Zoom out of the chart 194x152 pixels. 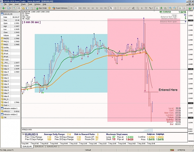pos(175,8)
